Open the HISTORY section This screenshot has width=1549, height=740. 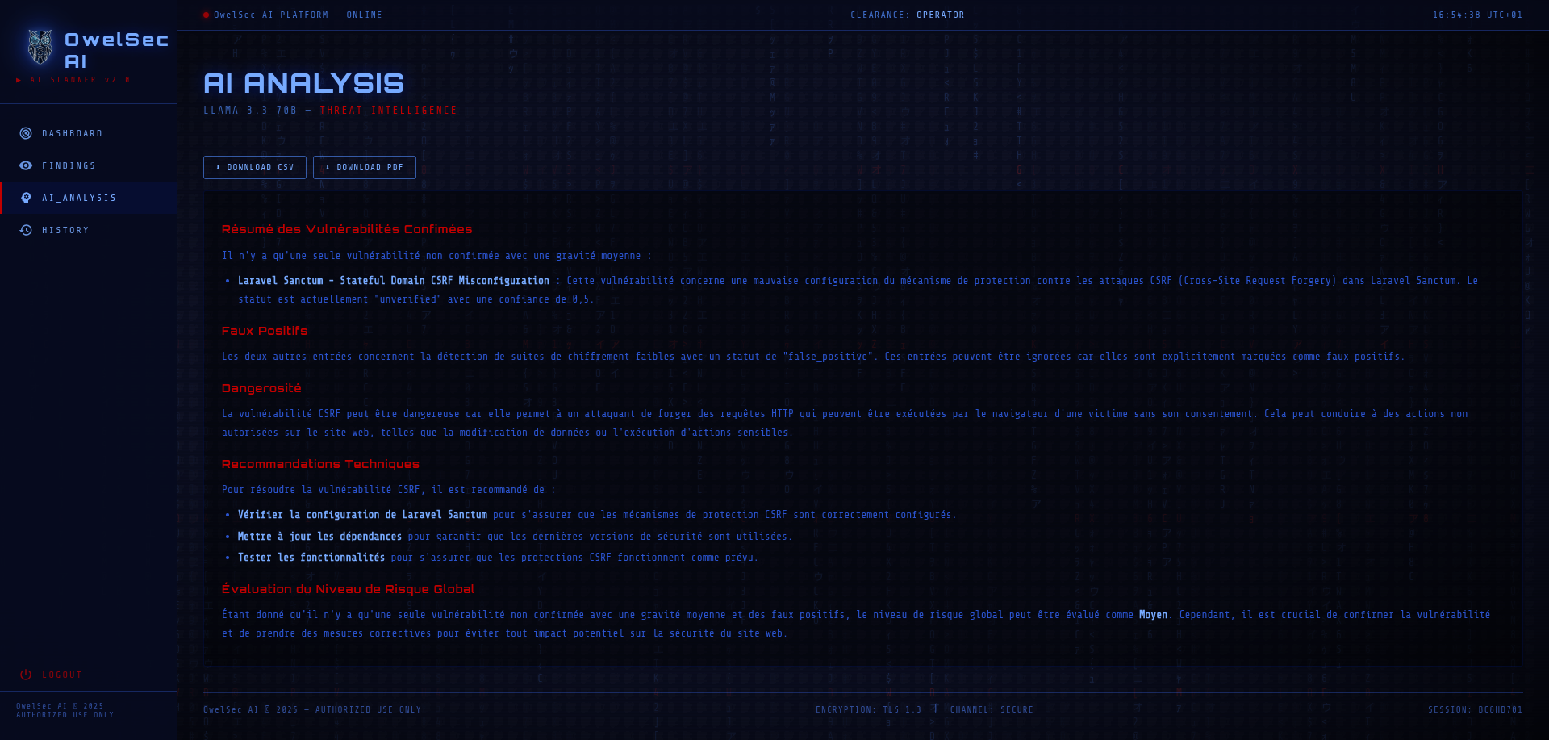pyautogui.click(x=89, y=230)
